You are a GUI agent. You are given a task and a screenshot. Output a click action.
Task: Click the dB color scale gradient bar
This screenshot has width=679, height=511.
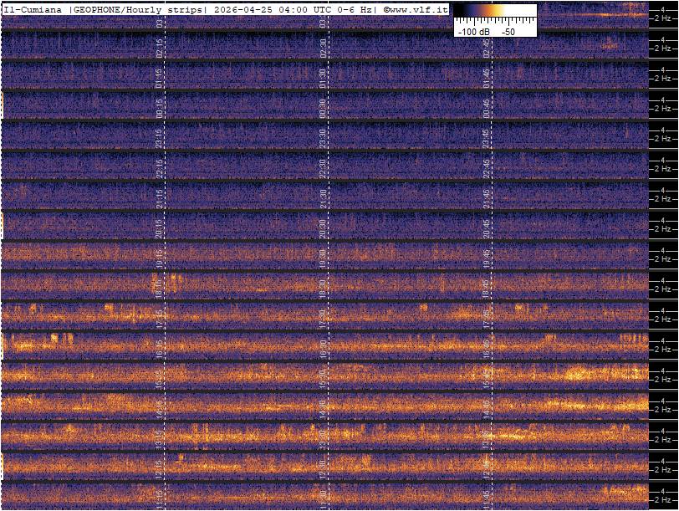click(x=495, y=11)
